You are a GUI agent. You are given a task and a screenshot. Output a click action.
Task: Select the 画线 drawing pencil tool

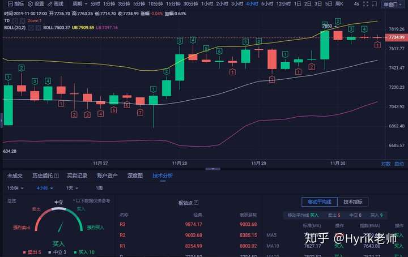coord(50,4)
